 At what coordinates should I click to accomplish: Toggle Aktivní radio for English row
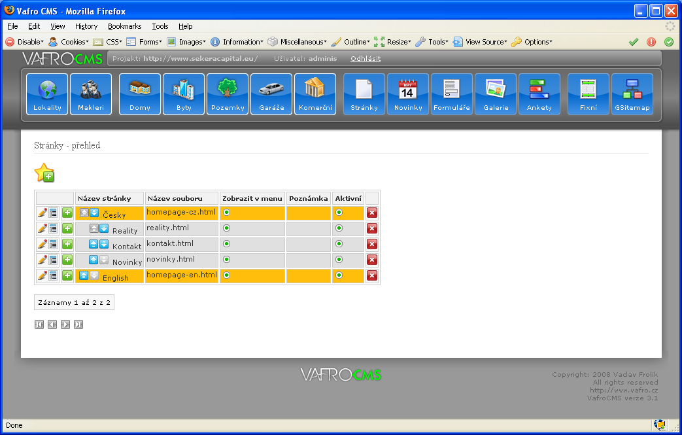coord(339,275)
